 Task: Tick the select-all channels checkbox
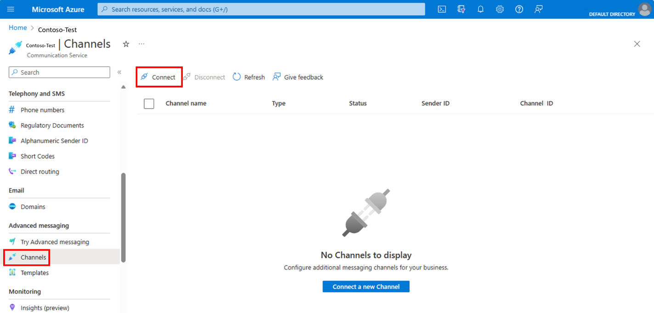pyautogui.click(x=149, y=104)
